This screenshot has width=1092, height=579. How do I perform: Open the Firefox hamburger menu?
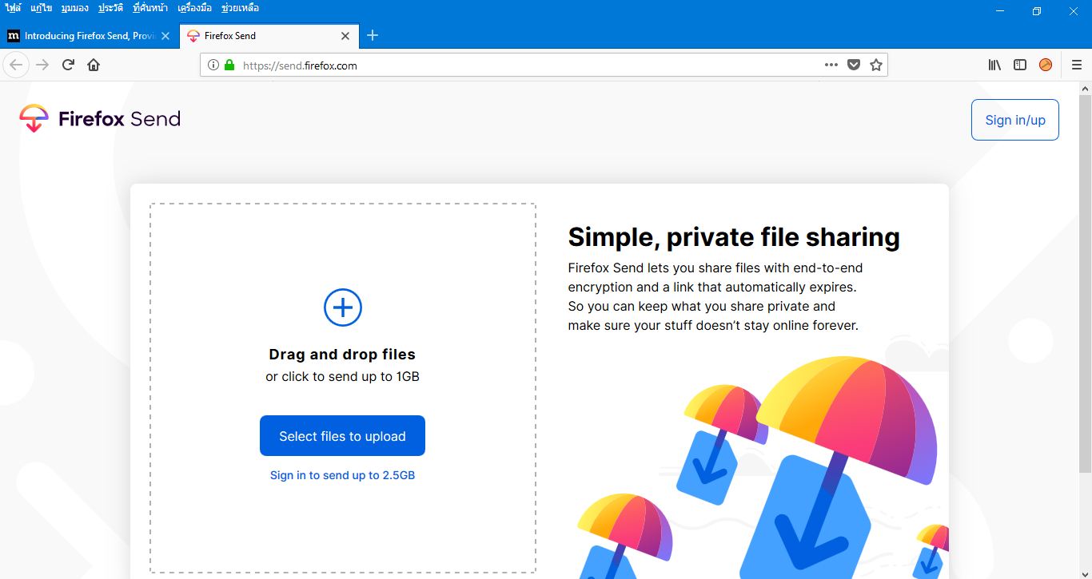[1077, 65]
